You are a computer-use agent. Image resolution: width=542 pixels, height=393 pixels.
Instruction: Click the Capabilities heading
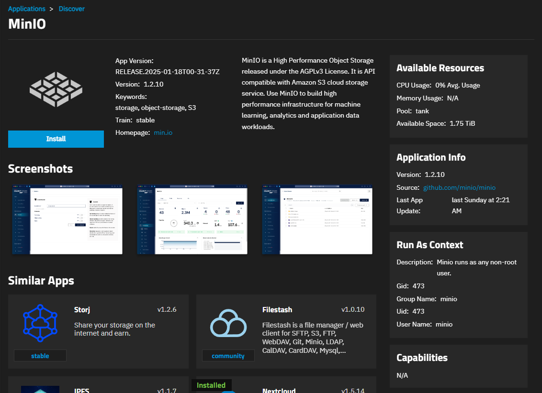422,358
